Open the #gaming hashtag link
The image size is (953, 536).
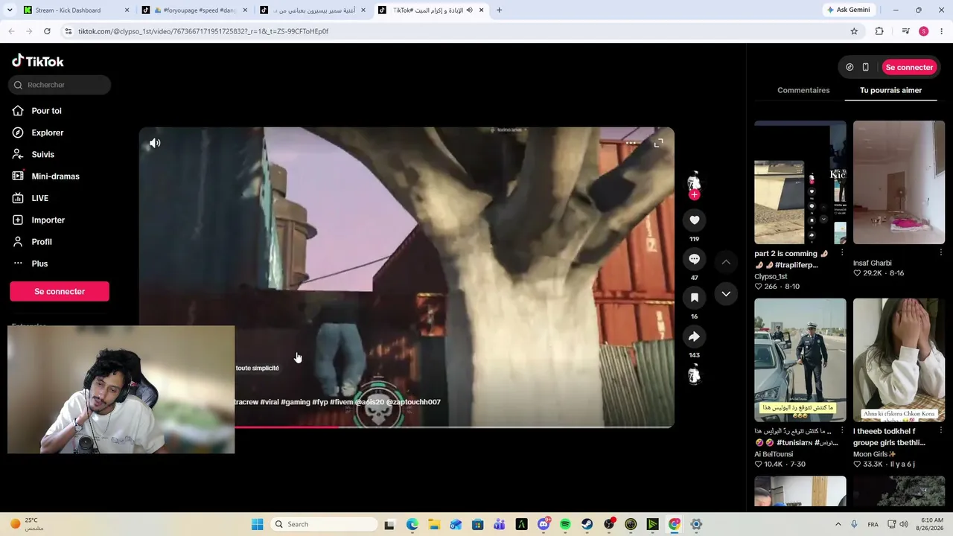pos(296,402)
